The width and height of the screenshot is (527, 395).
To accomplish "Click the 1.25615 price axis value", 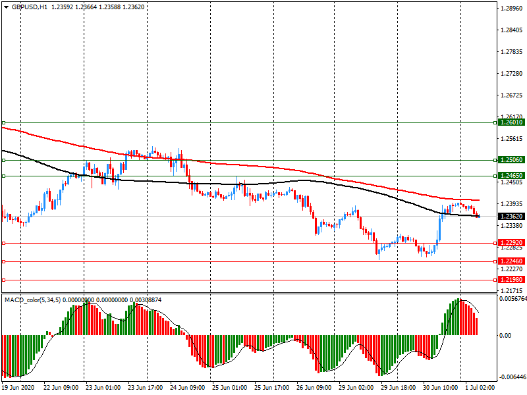I will pos(512,139).
